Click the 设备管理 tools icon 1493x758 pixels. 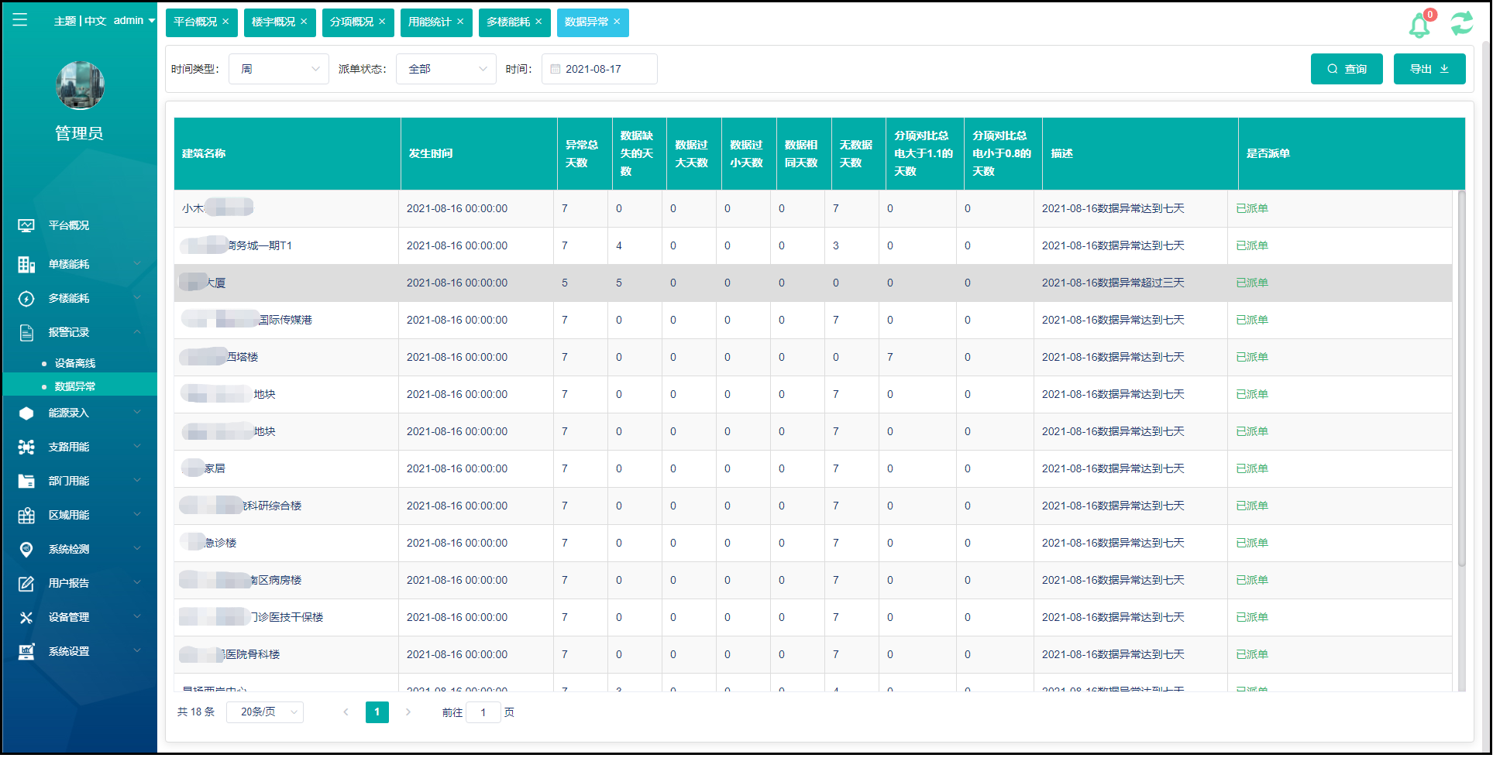tap(26, 617)
